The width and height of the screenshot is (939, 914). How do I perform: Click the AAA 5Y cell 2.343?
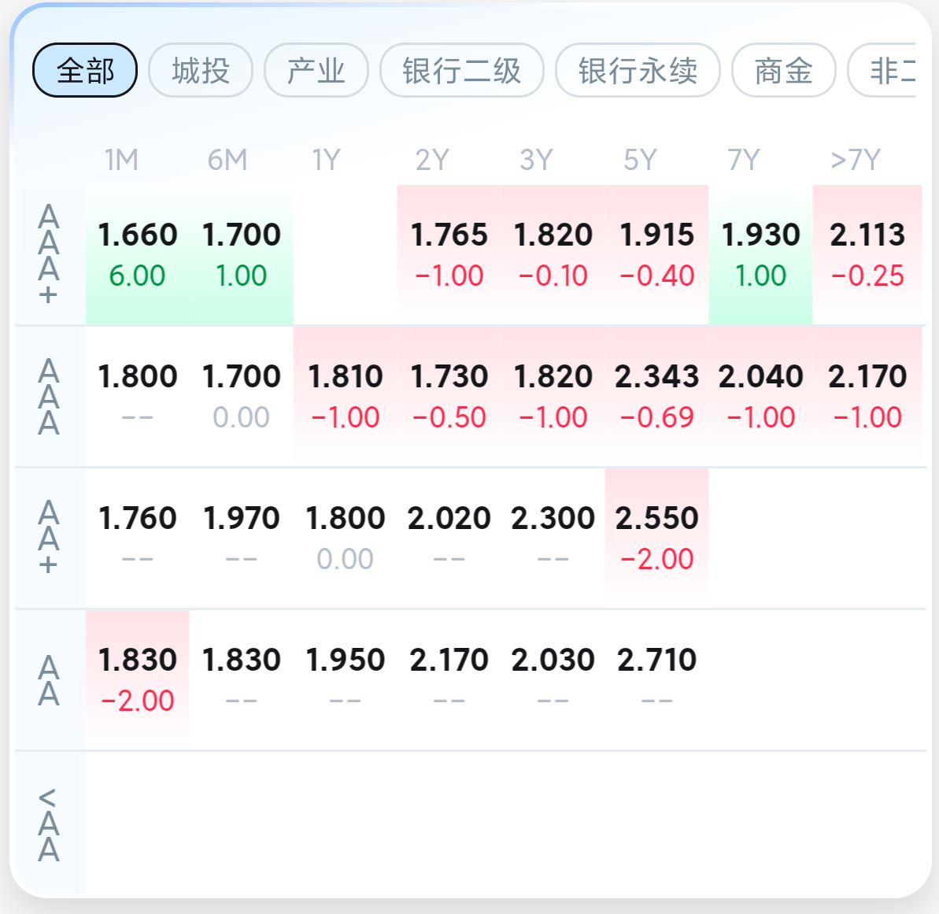[x=657, y=397]
